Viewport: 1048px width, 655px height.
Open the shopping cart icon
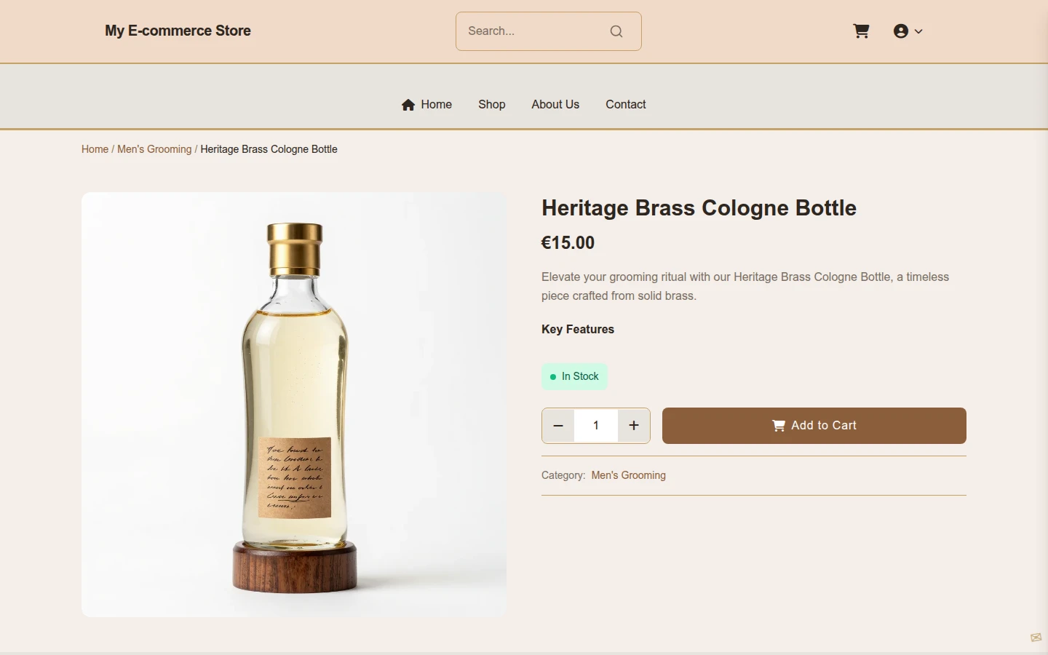pyautogui.click(x=861, y=31)
